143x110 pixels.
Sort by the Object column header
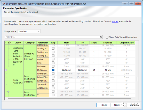click(18, 43)
